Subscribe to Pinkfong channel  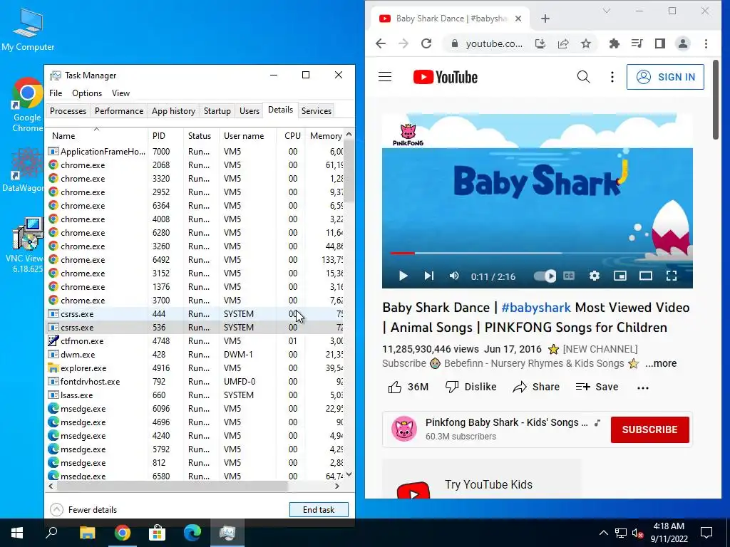650,429
